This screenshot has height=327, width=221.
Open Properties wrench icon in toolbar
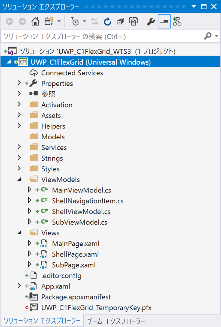(151, 21)
